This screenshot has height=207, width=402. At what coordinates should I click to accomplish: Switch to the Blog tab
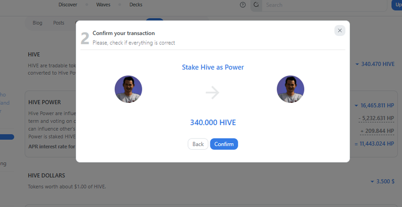point(37,23)
